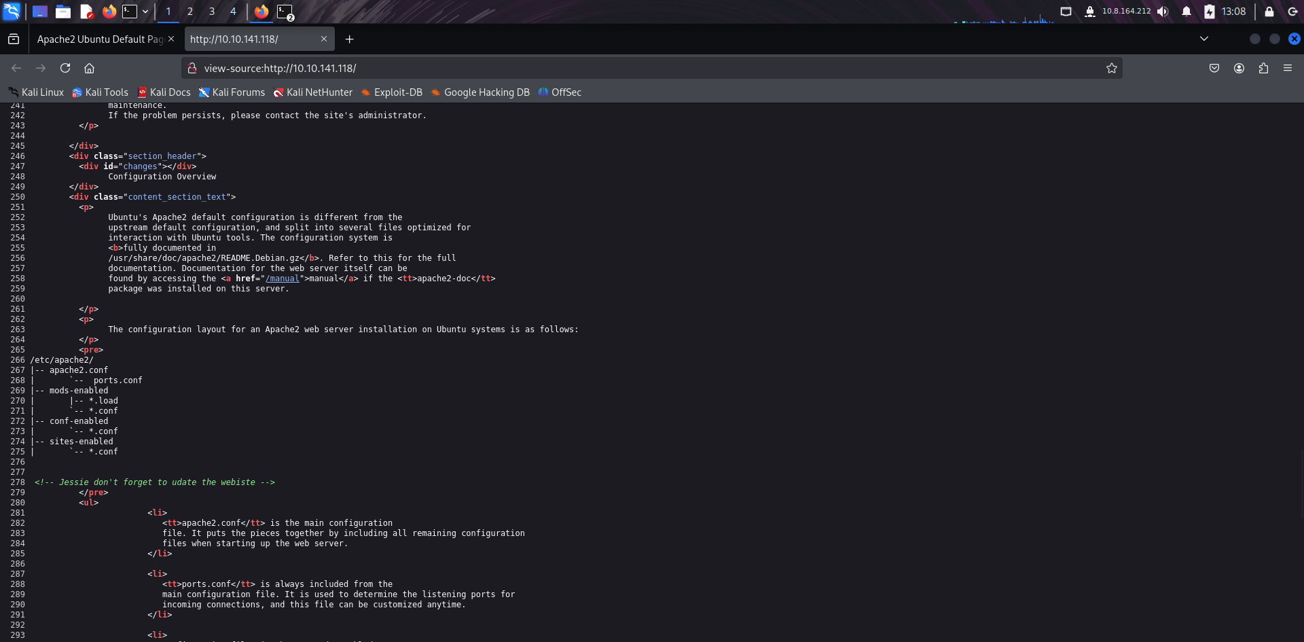The width and height of the screenshot is (1304, 642).
Task: Open the tab list chevron dropdown
Action: [x=1203, y=39]
